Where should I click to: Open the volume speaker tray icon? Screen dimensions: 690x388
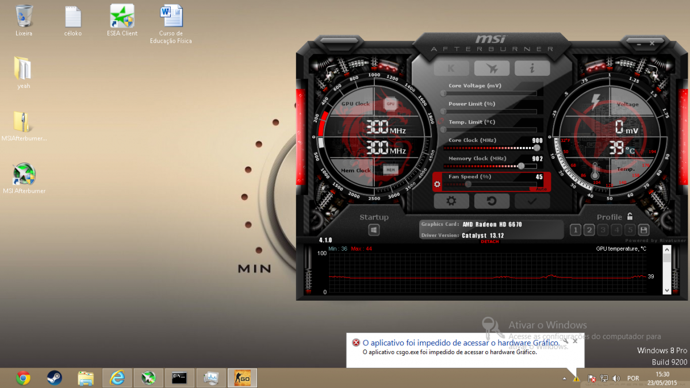[x=616, y=378]
